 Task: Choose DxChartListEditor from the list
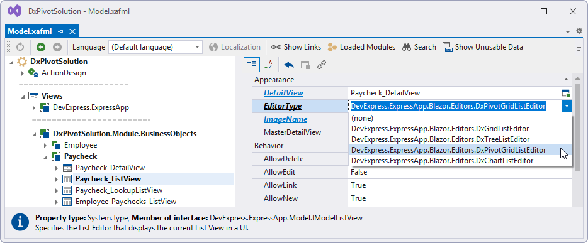pos(460,161)
